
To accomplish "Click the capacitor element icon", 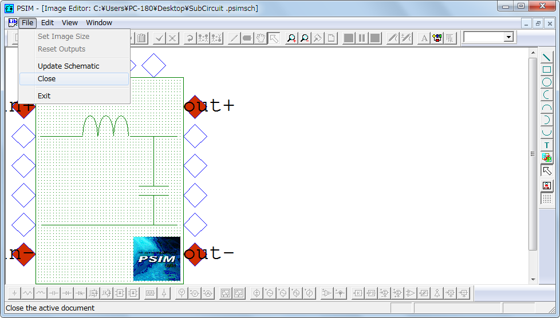I will tap(54, 293).
